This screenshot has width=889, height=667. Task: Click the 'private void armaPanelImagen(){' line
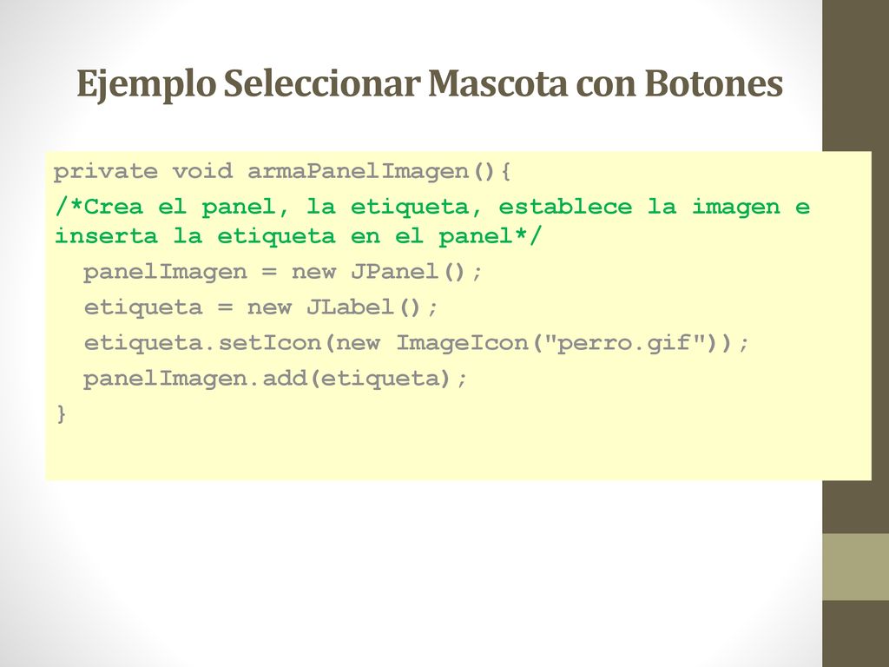pos(282,171)
